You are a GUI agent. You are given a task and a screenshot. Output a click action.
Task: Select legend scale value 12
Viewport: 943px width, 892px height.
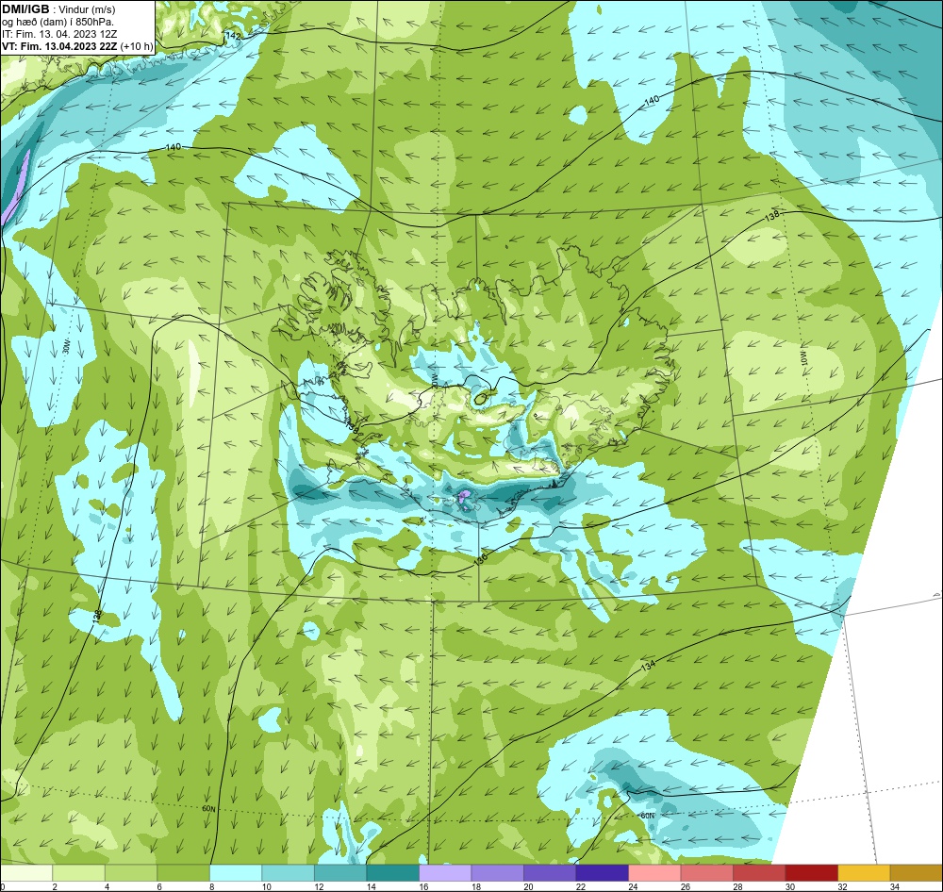click(x=318, y=886)
